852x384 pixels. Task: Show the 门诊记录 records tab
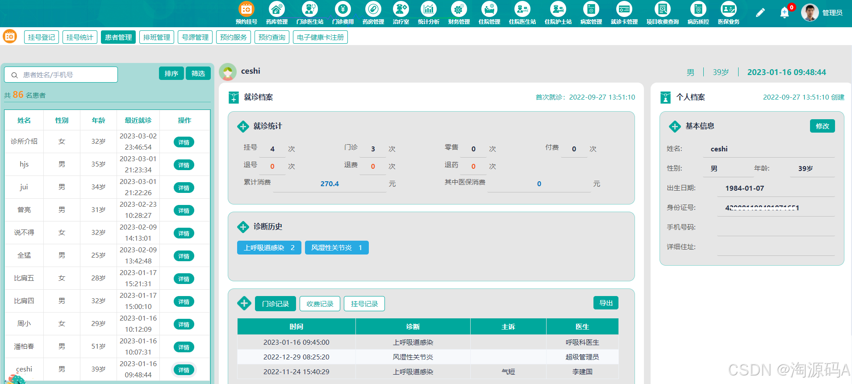[x=276, y=304]
